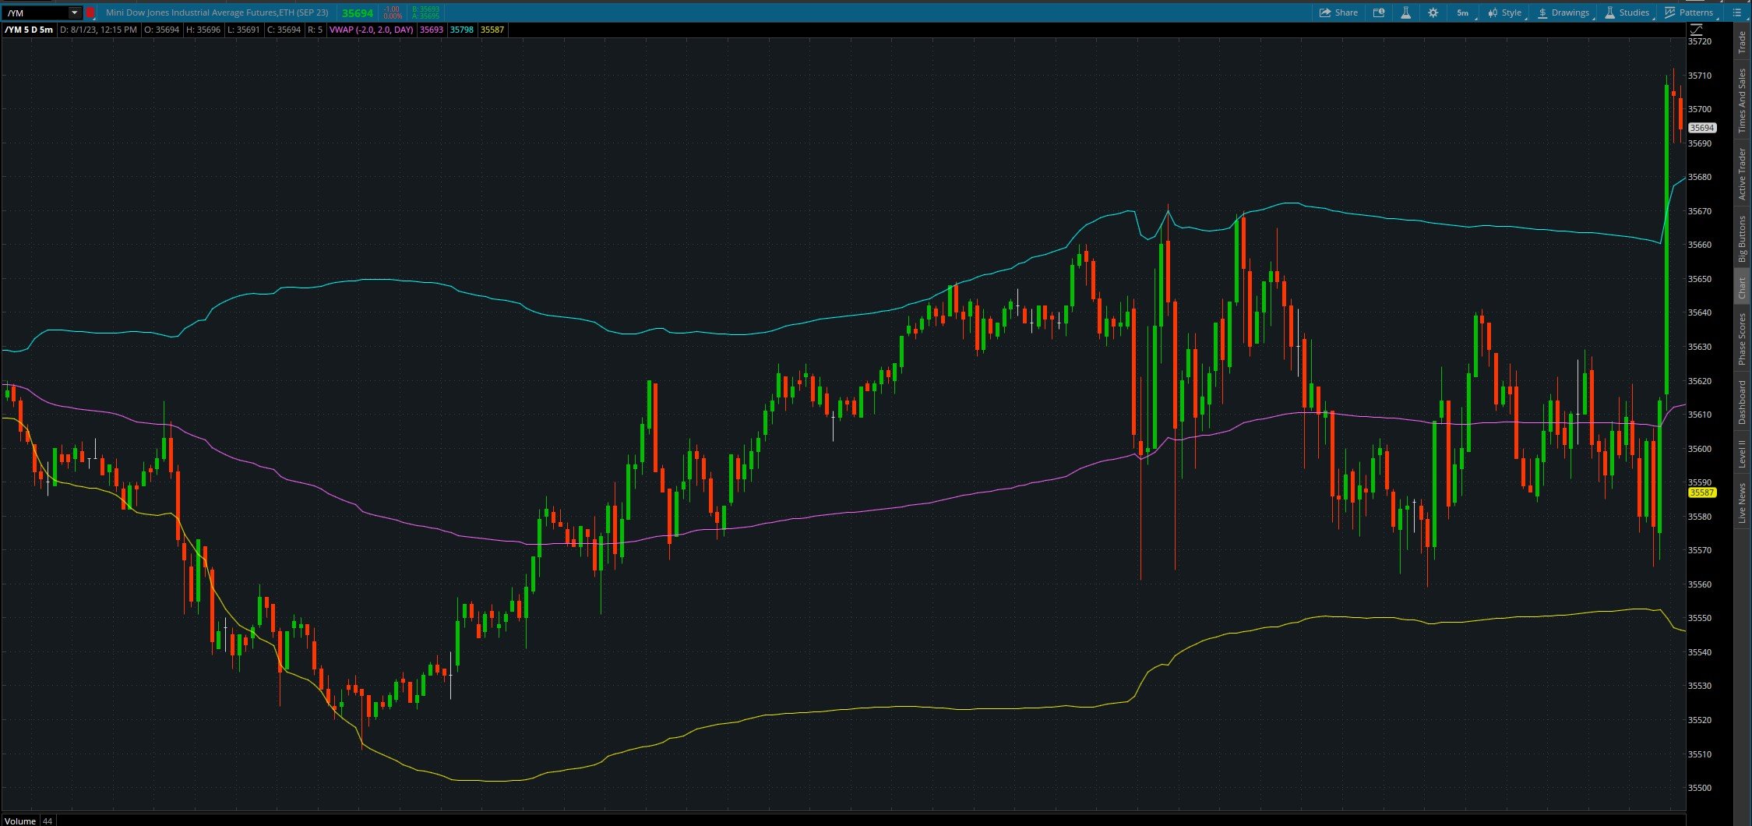Click the cyan upper band value 35798
Viewport: 1752px width, 826px height.
pyautogui.click(x=462, y=30)
